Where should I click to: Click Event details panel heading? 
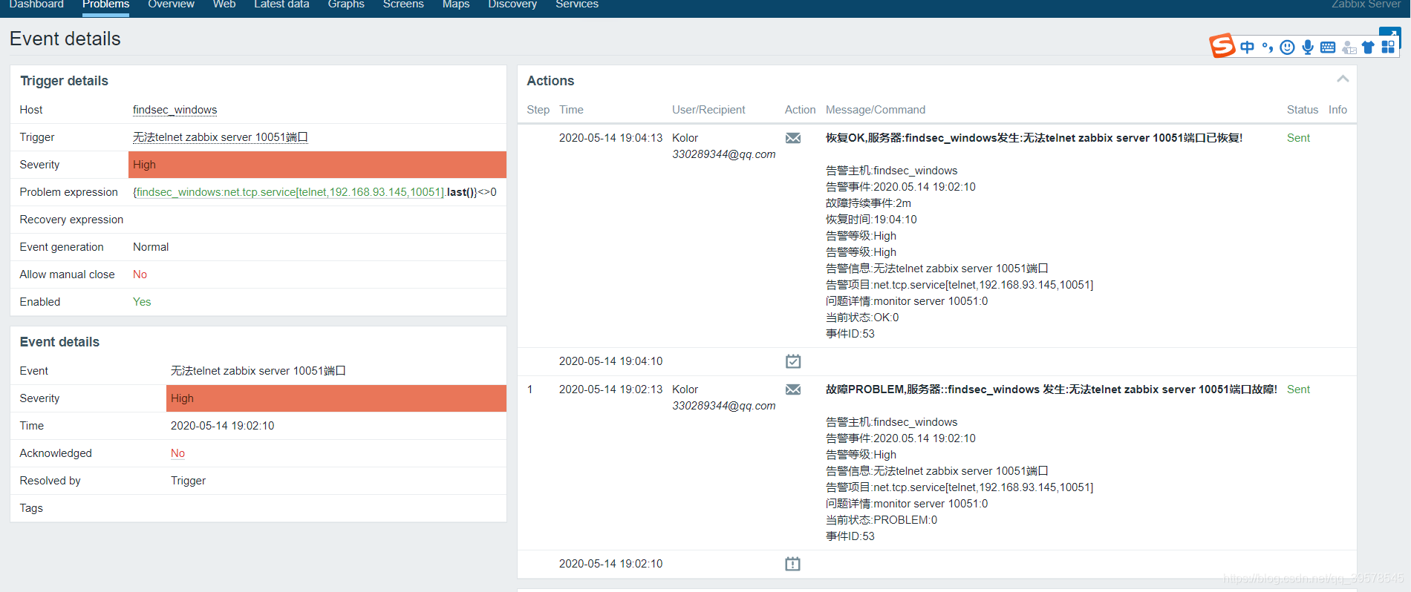[59, 342]
